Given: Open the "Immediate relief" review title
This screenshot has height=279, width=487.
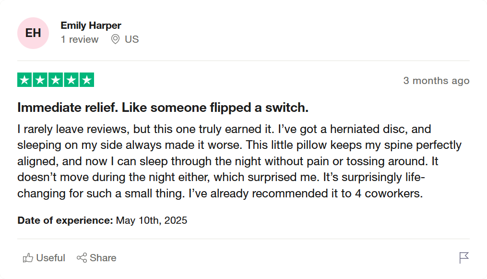Looking at the screenshot, I should coord(163,108).
